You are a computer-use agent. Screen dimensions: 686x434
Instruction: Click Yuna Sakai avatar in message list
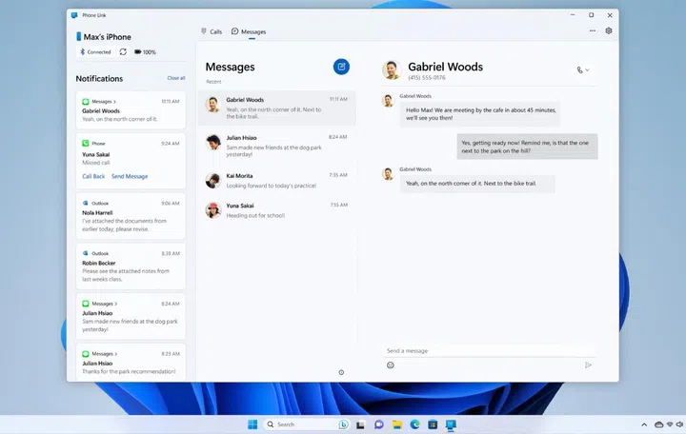coord(213,210)
